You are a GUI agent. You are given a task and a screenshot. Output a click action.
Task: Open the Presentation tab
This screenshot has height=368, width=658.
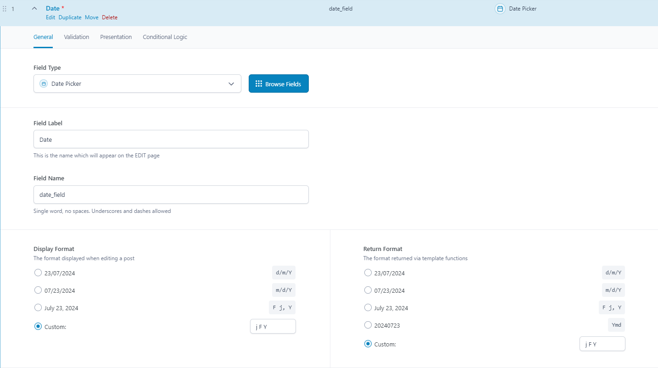(116, 37)
